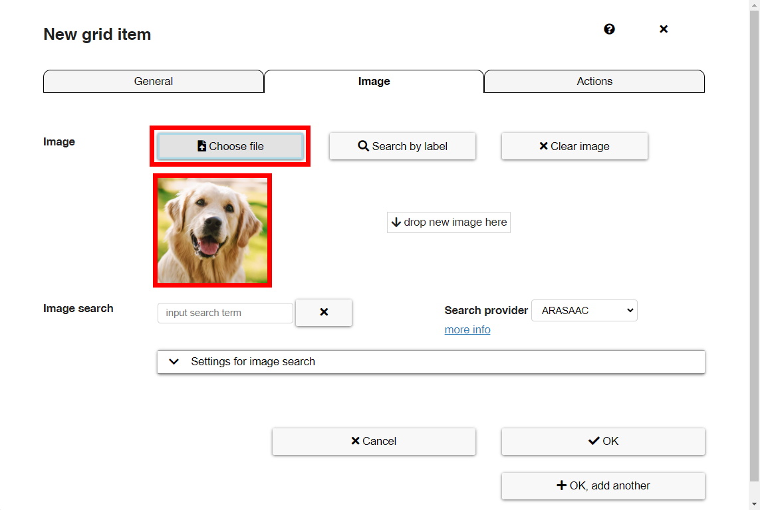The width and height of the screenshot is (760, 510).
Task: Click the magnifier icon on Search by label
Action: point(363,145)
